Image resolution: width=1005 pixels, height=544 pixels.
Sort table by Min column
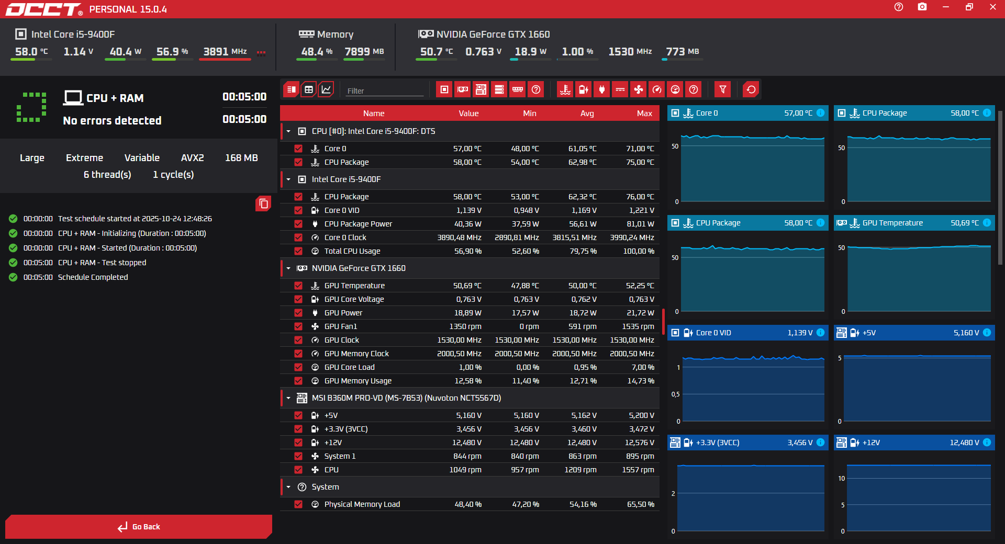coord(530,114)
